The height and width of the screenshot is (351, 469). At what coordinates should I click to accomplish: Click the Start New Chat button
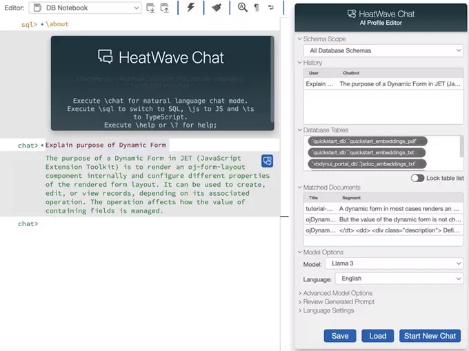point(430,336)
